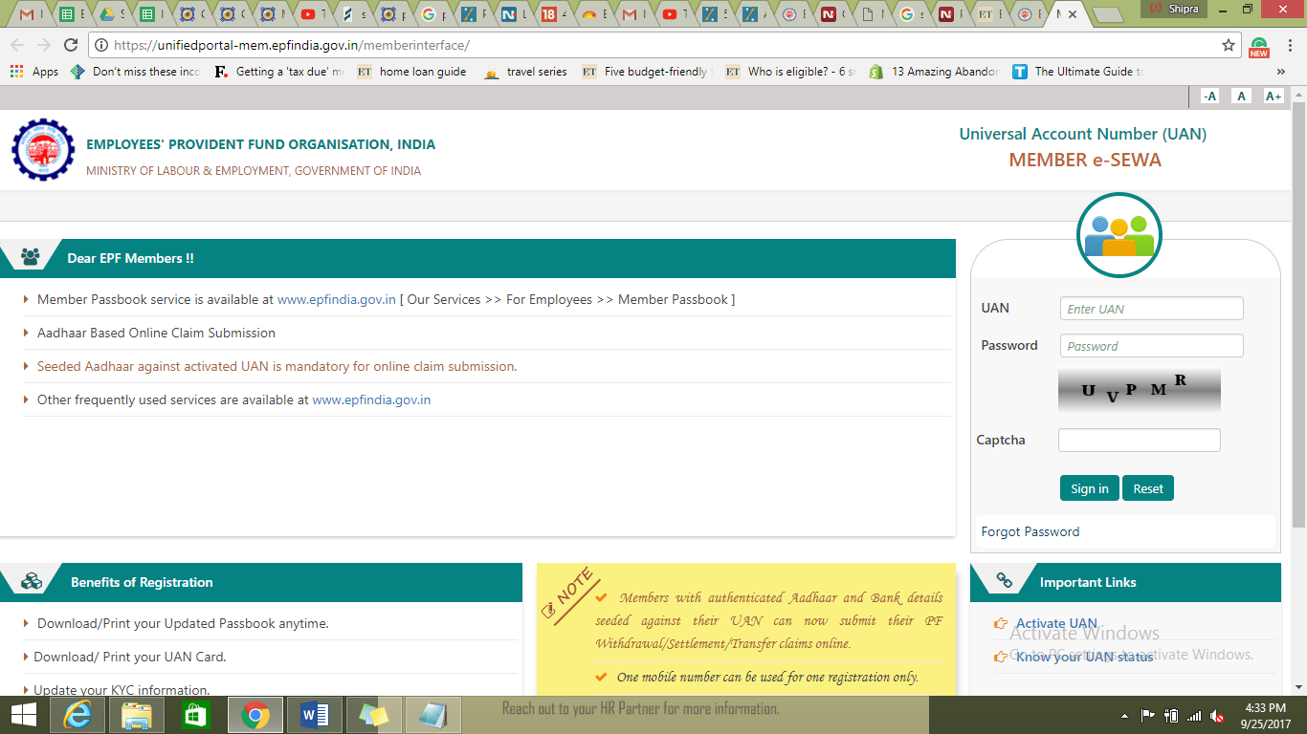The image size is (1307, 734).
Task: Show hidden system tray icons arrow
Action: click(x=1124, y=716)
